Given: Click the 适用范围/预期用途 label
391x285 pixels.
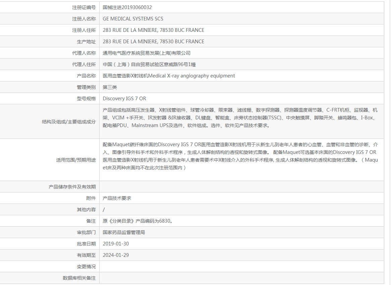Looking at the screenshot, I should (x=76, y=160).
